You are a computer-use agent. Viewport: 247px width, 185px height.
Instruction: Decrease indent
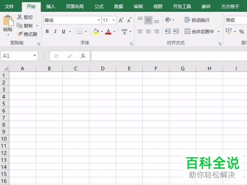point(168,31)
